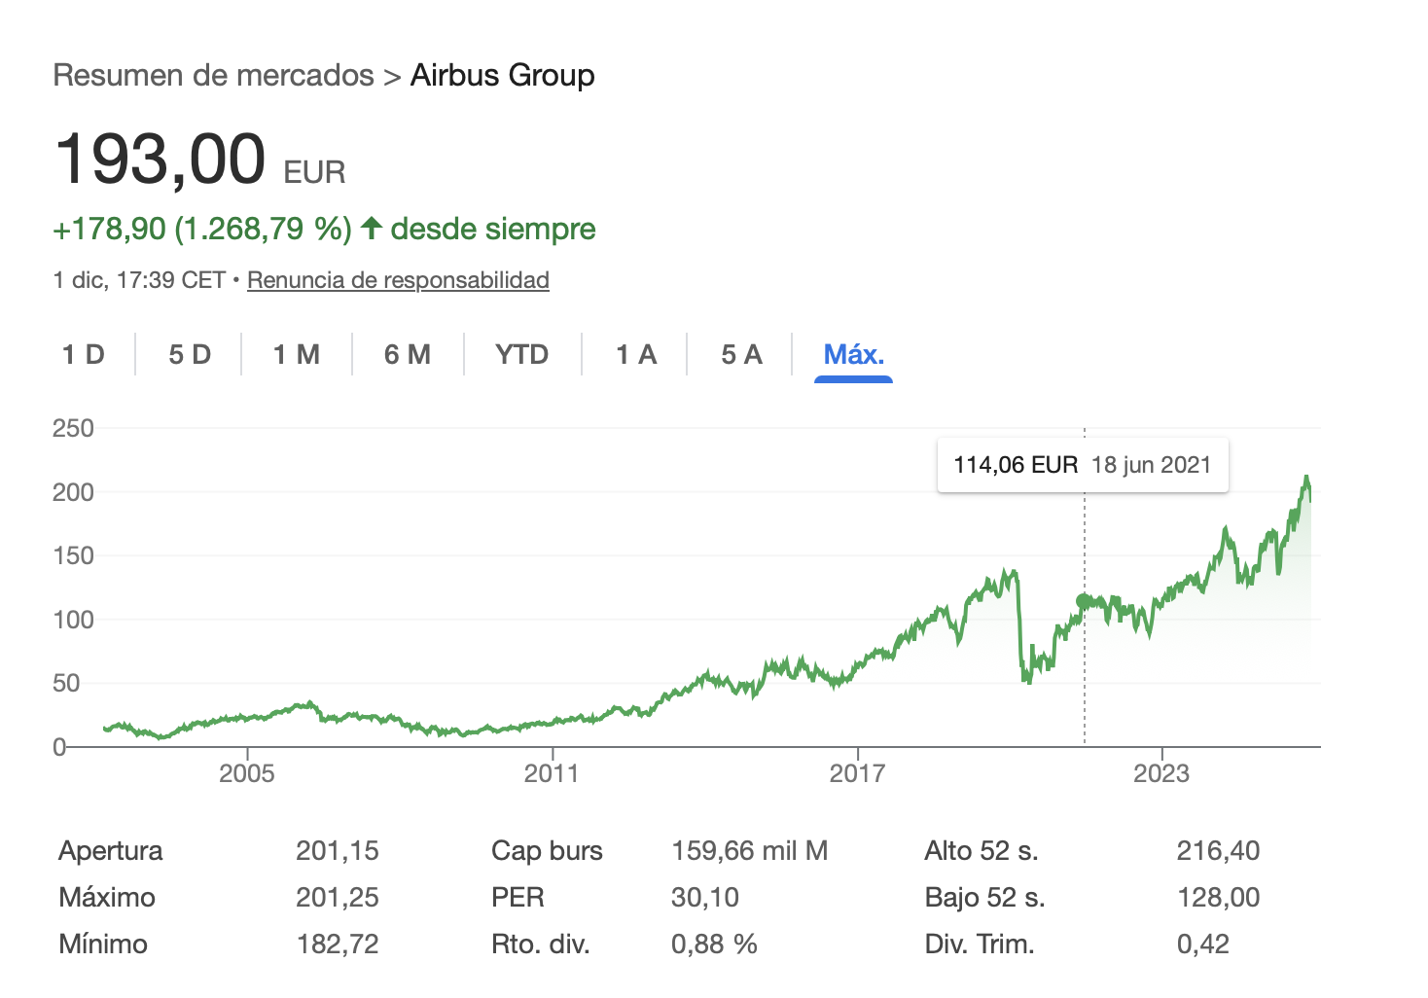Viewport: 1428px width, 998px height.
Task: Click the 2017 label on the x-axis
Action: [857, 774]
